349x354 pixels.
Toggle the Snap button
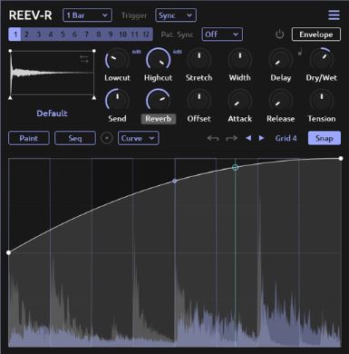pos(325,138)
